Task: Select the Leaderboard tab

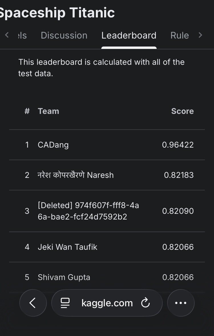Action: tap(129, 35)
